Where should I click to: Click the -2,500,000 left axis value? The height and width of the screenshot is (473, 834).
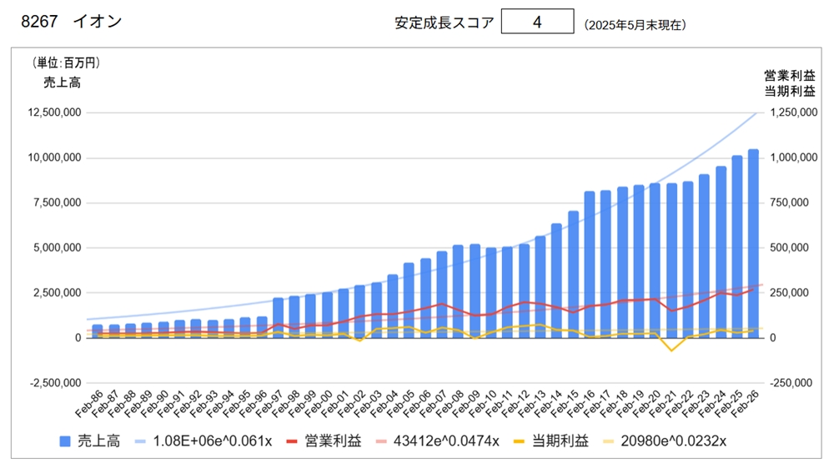click(56, 383)
